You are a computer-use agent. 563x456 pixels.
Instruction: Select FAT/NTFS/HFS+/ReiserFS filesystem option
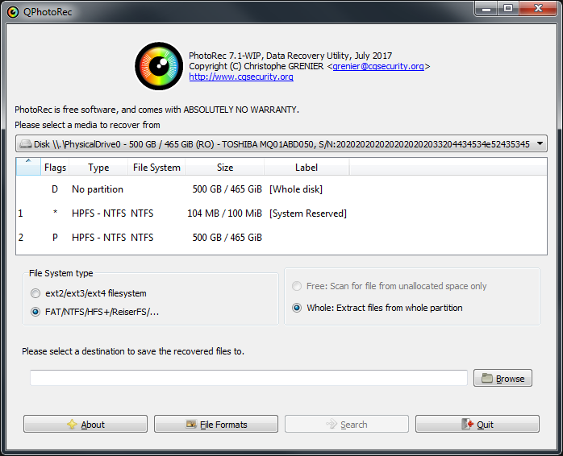tap(35, 312)
